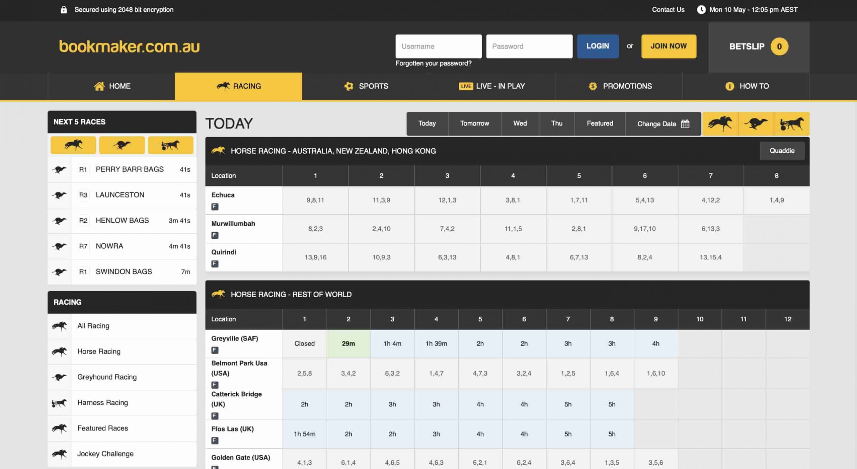
Task: Click the Golden Gate (USA) location name
Action: point(240,457)
